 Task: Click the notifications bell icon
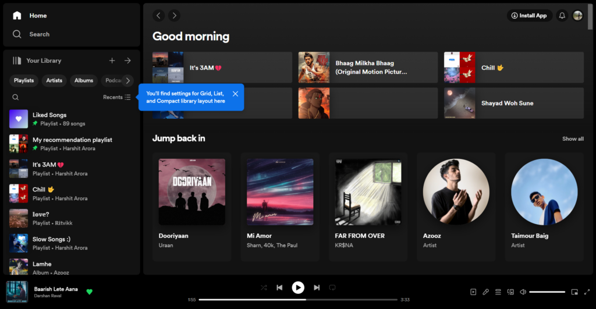(562, 16)
